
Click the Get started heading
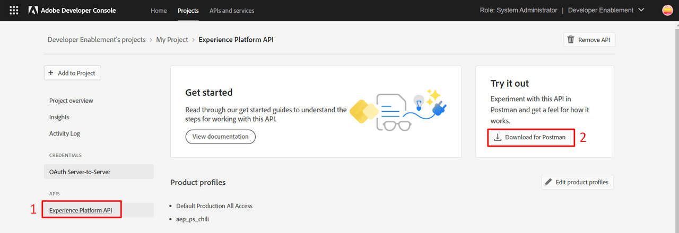209,93
